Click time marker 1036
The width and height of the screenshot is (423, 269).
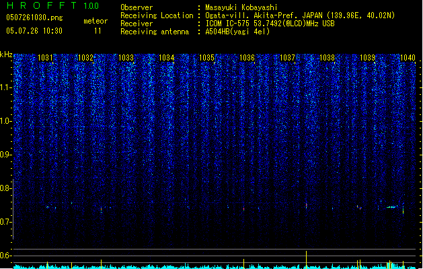(247, 58)
